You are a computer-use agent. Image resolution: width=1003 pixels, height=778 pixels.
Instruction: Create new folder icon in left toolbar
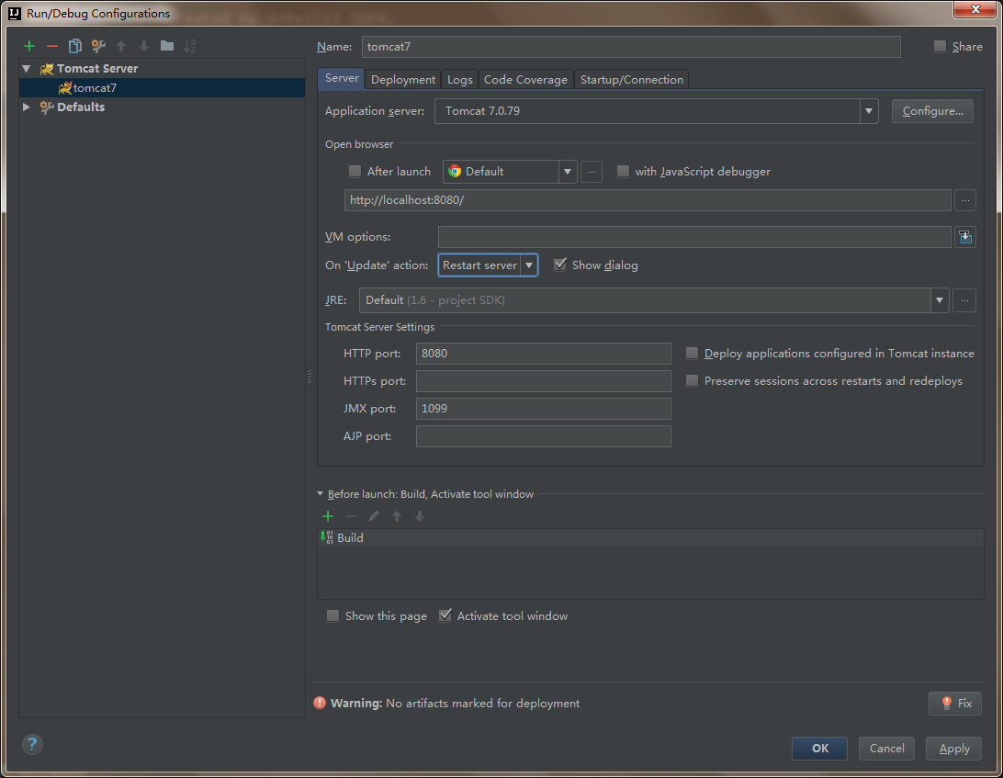[x=167, y=45]
